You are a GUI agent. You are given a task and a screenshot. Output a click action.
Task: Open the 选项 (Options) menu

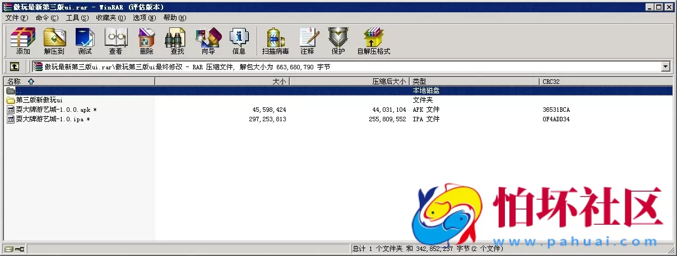click(145, 18)
